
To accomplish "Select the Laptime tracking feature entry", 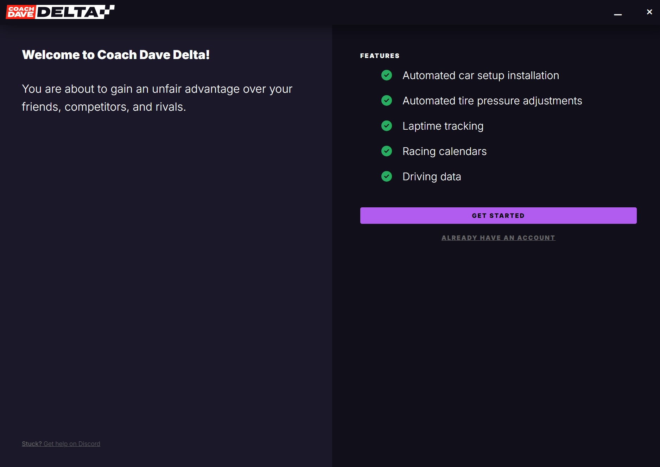I will point(443,126).
